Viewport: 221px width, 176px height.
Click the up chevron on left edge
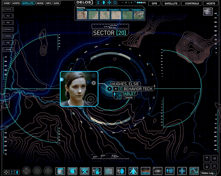[6, 97]
